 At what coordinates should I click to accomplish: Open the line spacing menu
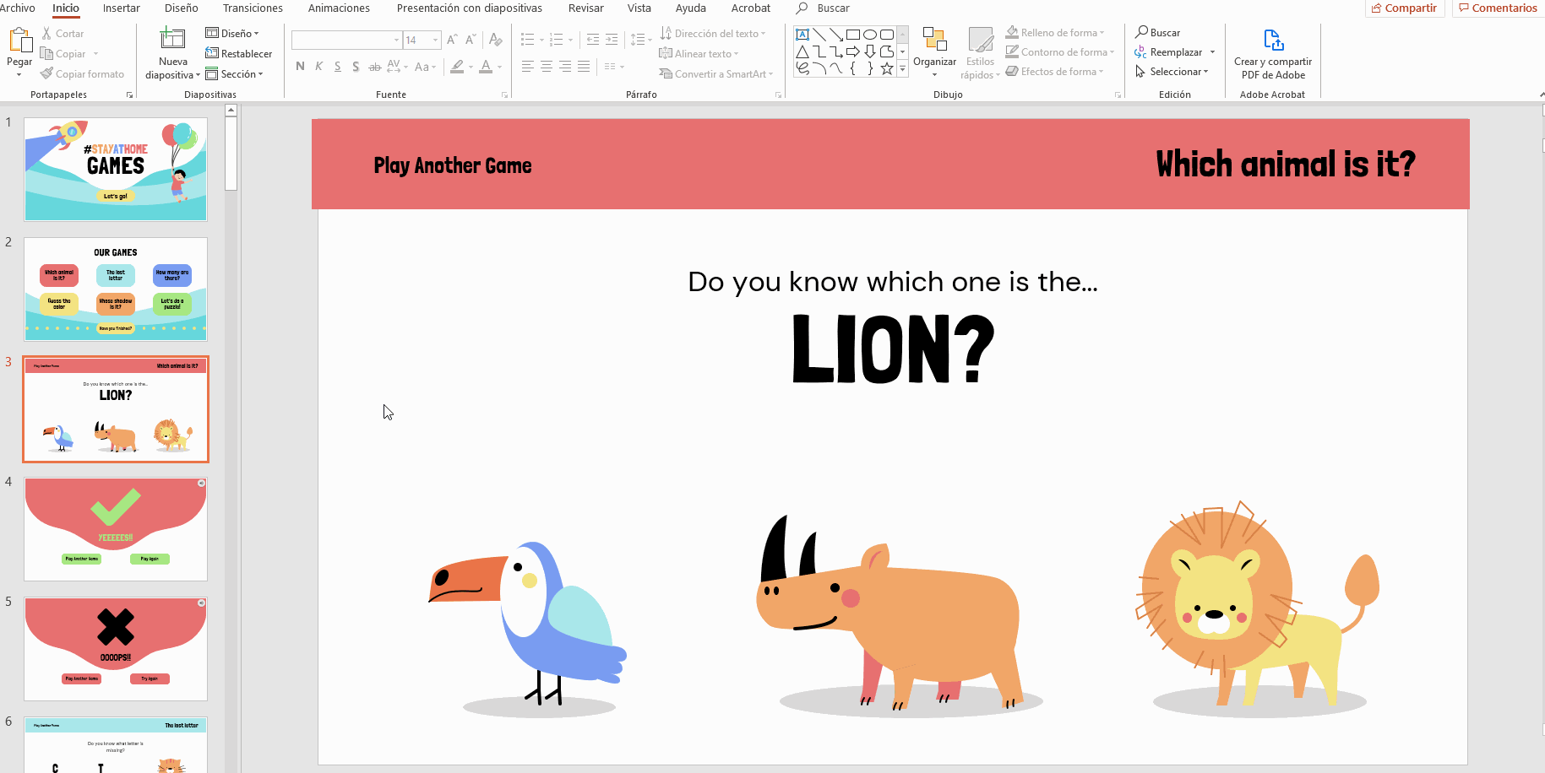click(641, 40)
